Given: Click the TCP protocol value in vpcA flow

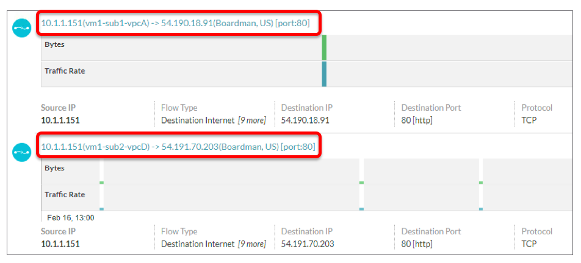Looking at the screenshot, I should [x=529, y=121].
